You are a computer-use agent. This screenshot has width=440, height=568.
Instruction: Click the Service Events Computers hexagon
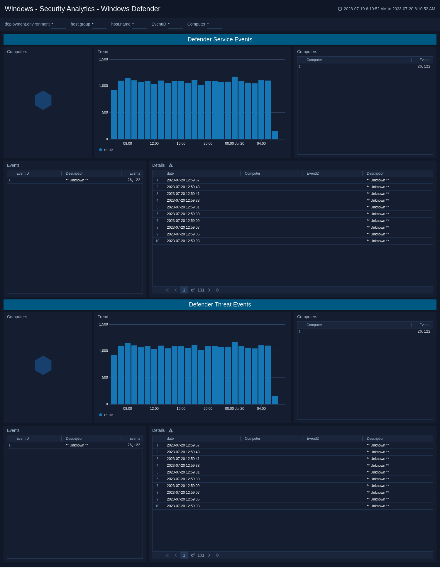[43, 100]
